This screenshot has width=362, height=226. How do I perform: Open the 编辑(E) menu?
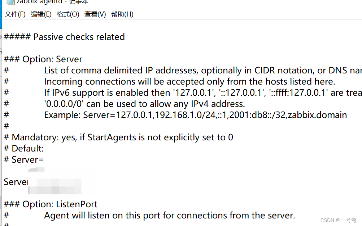point(41,14)
